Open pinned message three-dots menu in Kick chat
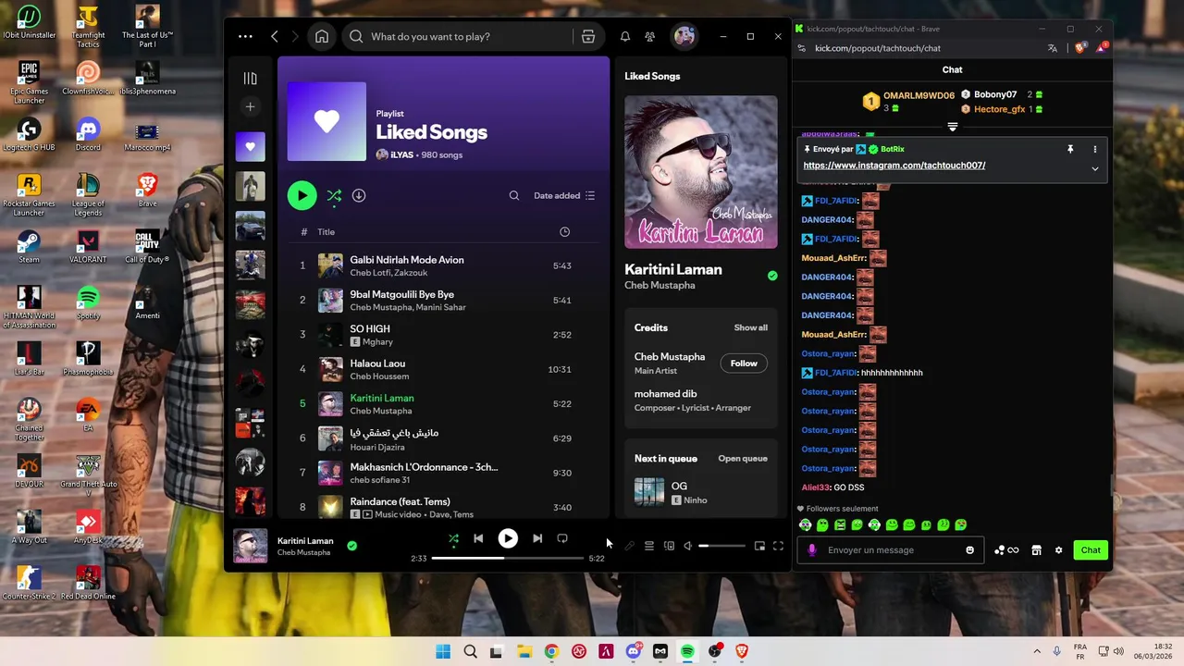 pyautogui.click(x=1095, y=149)
